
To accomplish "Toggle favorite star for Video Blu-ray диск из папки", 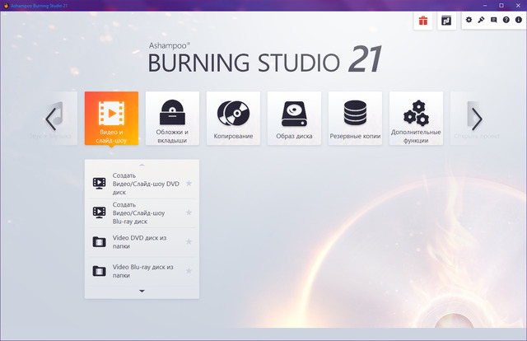I will coord(189,271).
